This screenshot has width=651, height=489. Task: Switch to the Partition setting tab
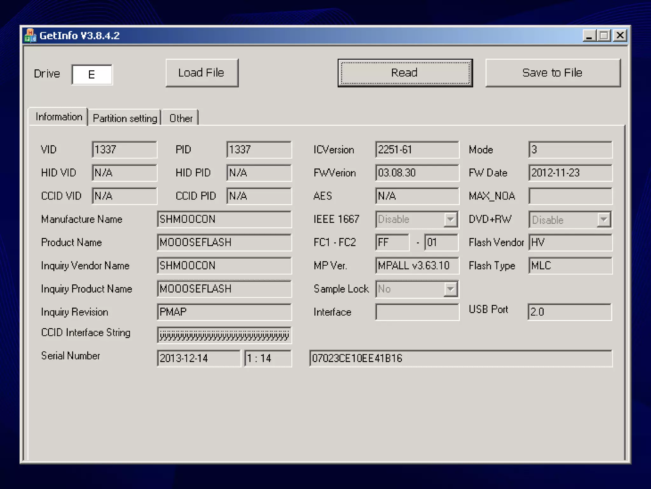pyautogui.click(x=125, y=118)
